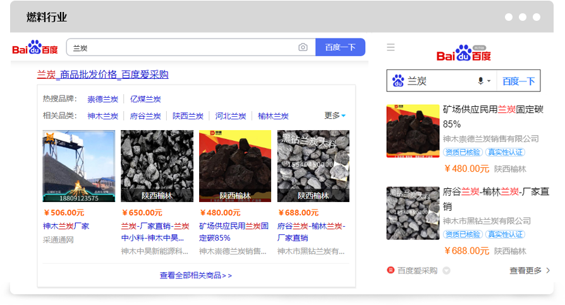Open the mobile hamburger menu icon
The image size is (565, 305).
point(391,47)
